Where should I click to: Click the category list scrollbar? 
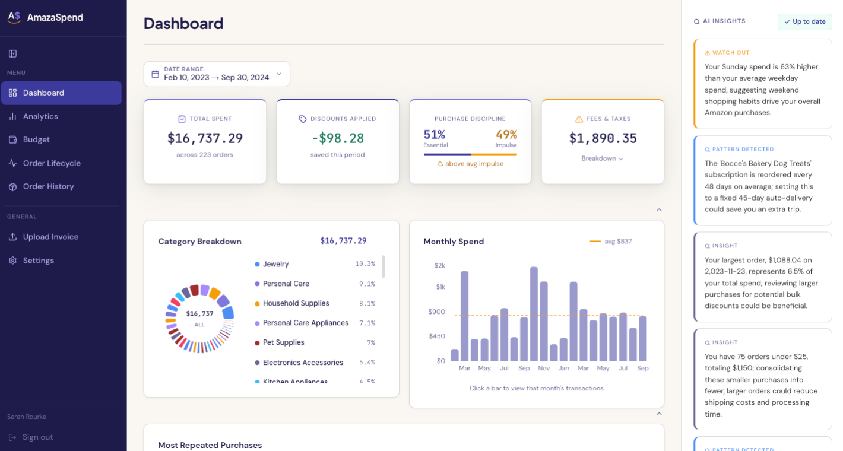[383, 267]
